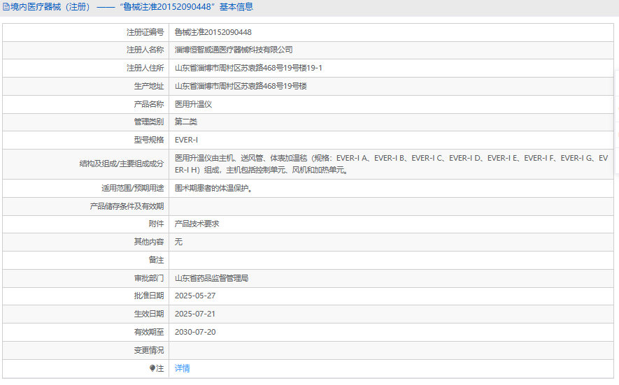Click the intended use text 围术期患者的体温保护
The image size is (619, 385).
point(213,188)
